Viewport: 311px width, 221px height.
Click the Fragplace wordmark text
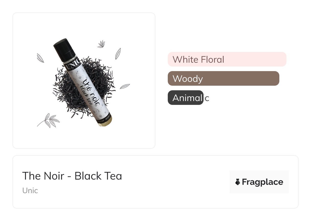point(262,182)
